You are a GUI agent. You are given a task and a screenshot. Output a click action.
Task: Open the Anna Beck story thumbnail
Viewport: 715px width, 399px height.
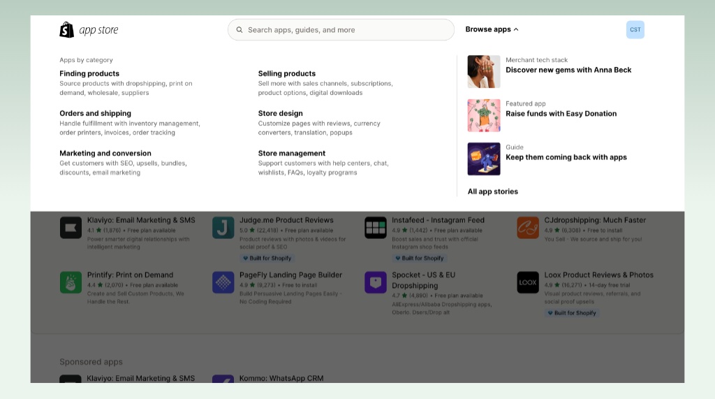click(x=484, y=72)
